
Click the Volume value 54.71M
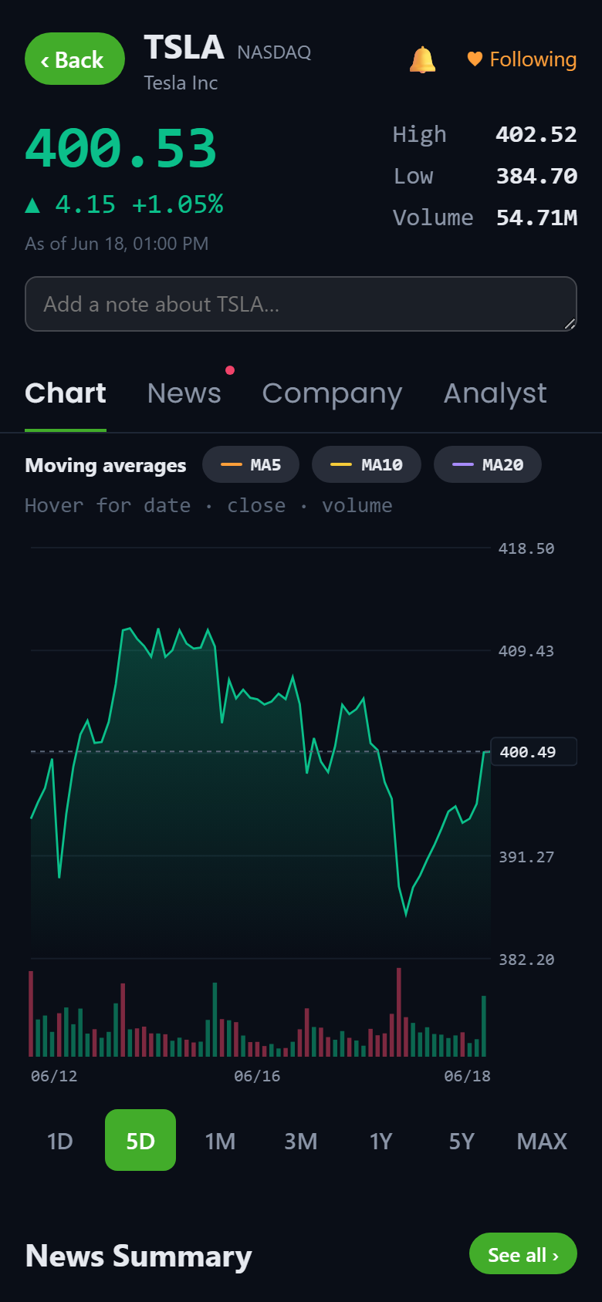pyautogui.click(x=536, y=218)
